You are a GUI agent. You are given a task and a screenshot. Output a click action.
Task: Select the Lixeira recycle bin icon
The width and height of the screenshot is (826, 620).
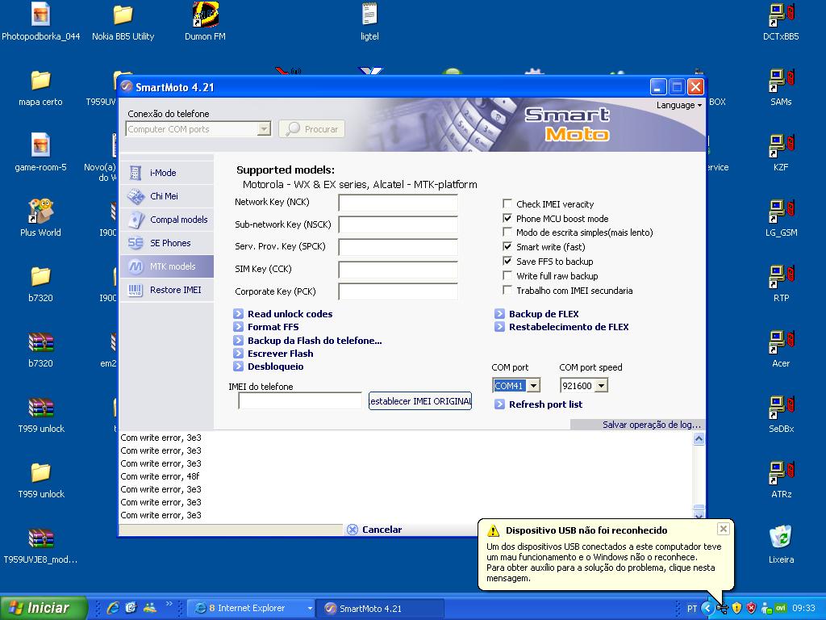(781, 545)
